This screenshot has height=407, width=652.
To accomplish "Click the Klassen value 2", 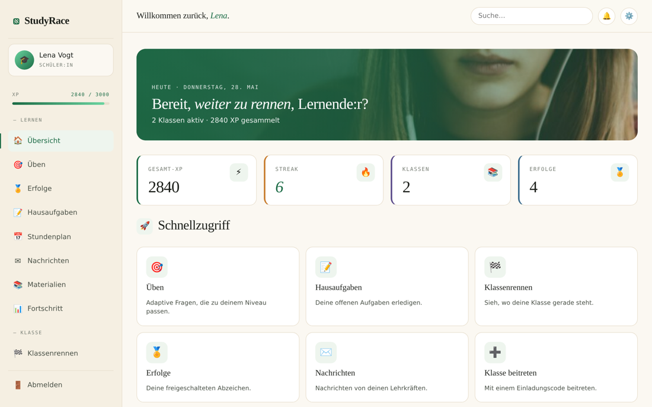I will (406, 188).
